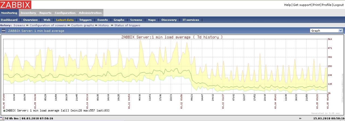The image size is (345, 121).
Task: Click the calendar icon in the time bar
Action: click(2, 119)
